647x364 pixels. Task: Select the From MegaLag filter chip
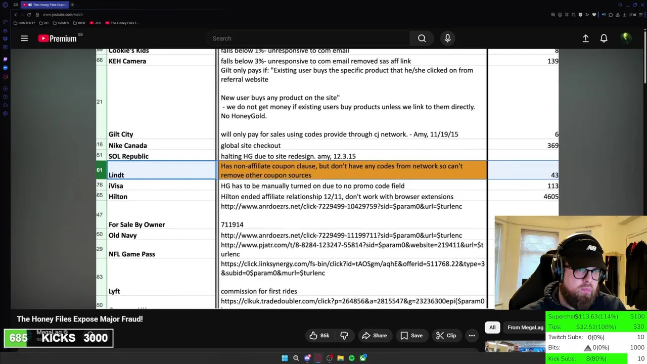coord(525,328)
